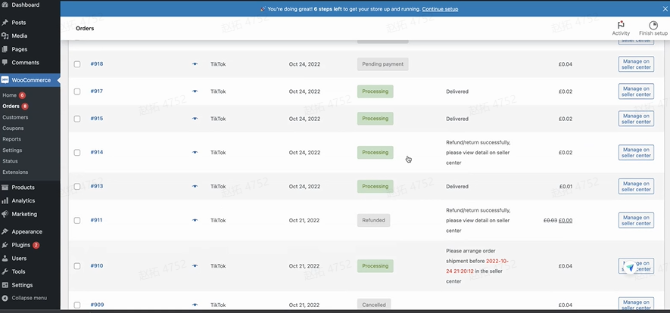Open the Activity flag icon
670x313 pixels.
click(620, 25)
